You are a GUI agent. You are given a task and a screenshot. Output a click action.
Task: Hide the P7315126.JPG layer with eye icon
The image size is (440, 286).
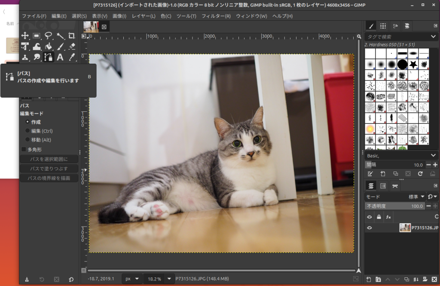369,228
